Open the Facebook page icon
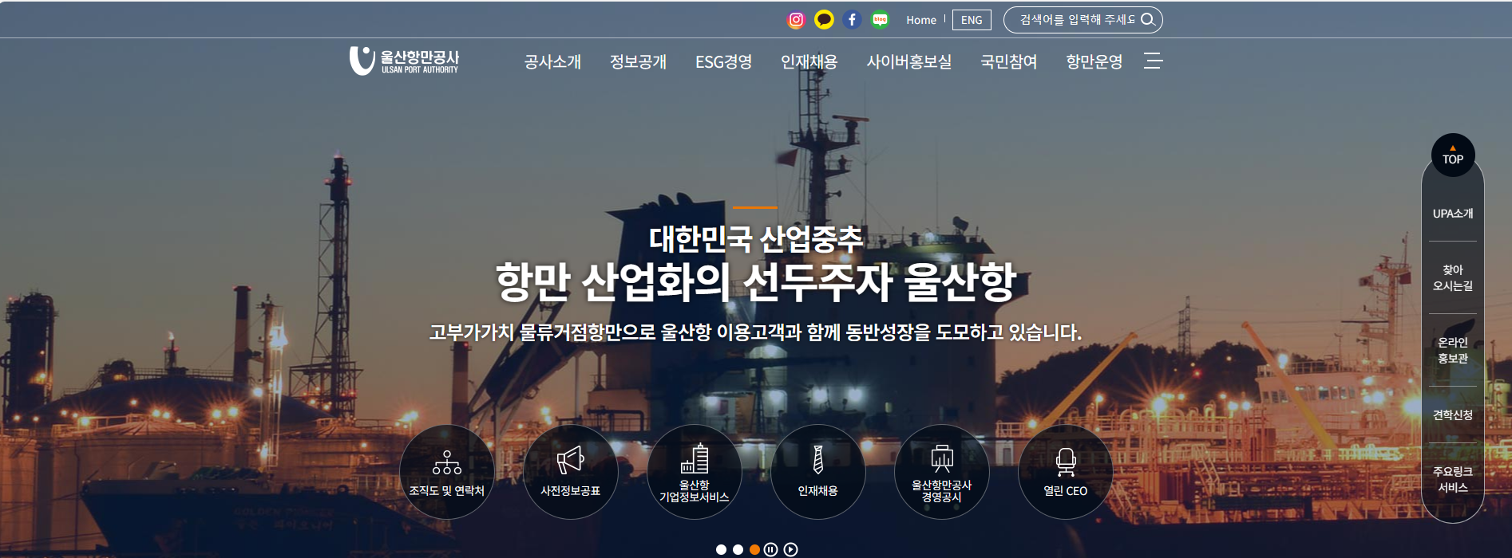The image size is (1512, 558). pos(852,20)
